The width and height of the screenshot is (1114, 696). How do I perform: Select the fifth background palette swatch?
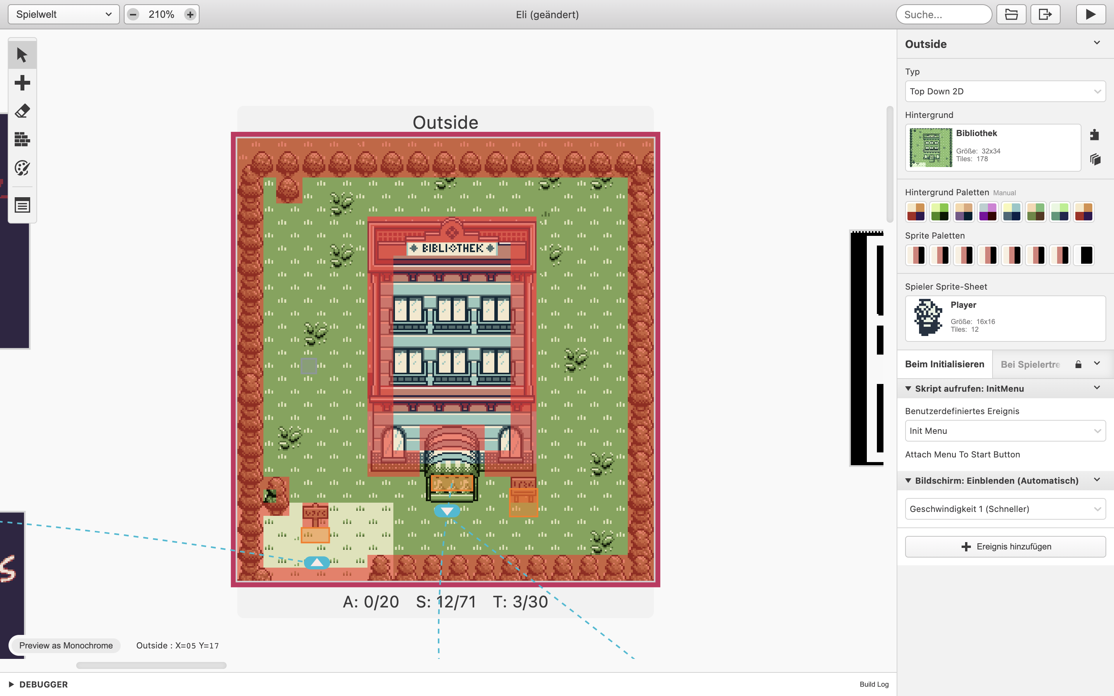1011,212
